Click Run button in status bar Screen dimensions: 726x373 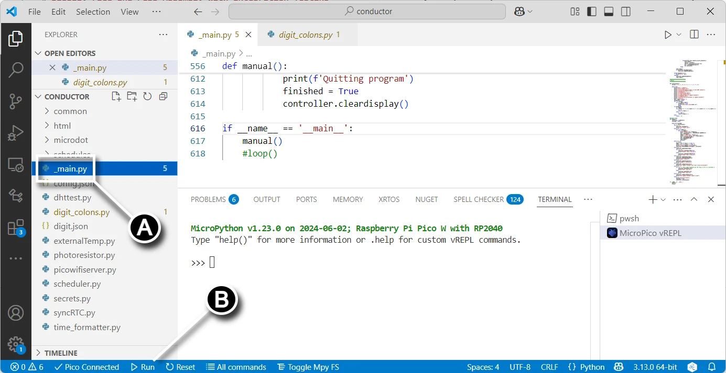point(143,367)
